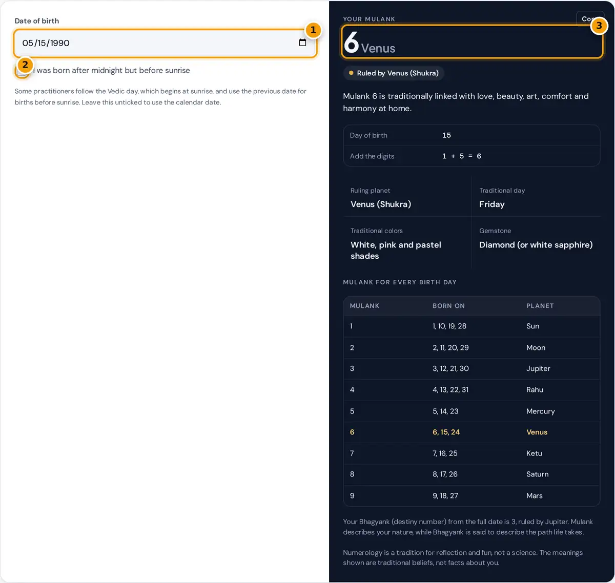
Task: Click the Ketu planet cell
Action: coord(534,453)
